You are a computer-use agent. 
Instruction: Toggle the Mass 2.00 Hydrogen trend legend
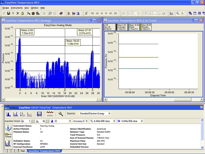pyautogui.click(x=122, y=27)
